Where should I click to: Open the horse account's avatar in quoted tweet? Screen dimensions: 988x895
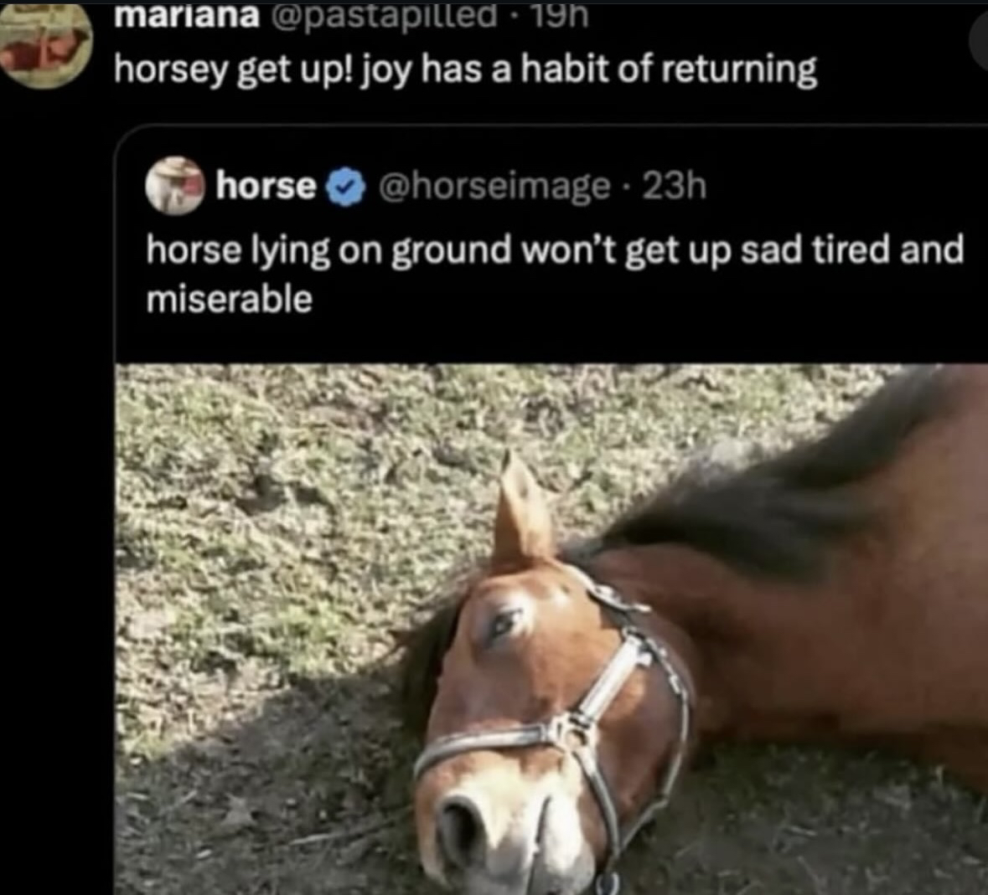(175, 187)
